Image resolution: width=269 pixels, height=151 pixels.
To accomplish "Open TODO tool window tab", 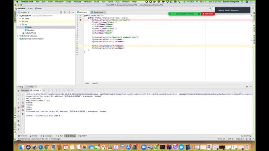I will [x=82, y=136].
